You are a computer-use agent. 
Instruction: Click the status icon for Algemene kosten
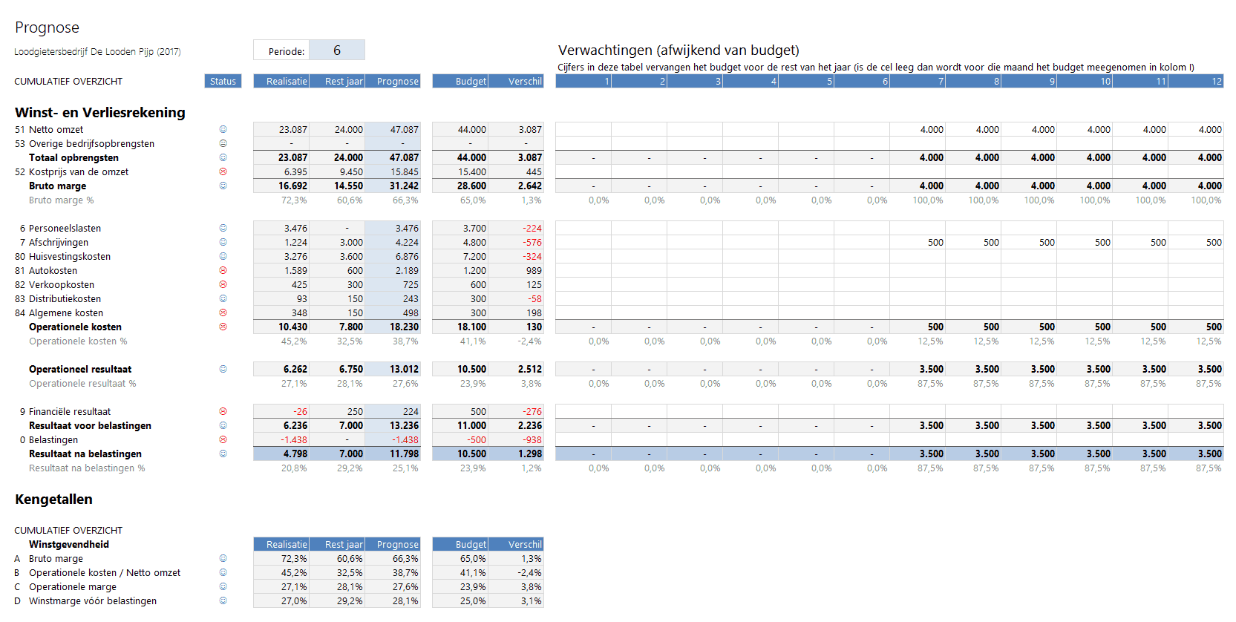pyautogui.click(x=223, y=313)
